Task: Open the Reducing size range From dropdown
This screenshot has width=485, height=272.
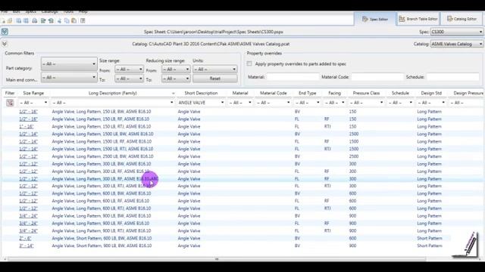Action: click(176, 70)
